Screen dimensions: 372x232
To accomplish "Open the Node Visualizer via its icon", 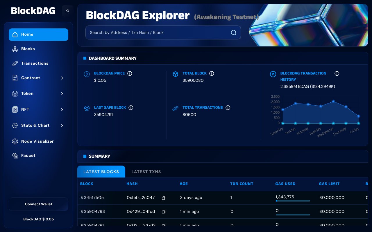I will point(15,141).
